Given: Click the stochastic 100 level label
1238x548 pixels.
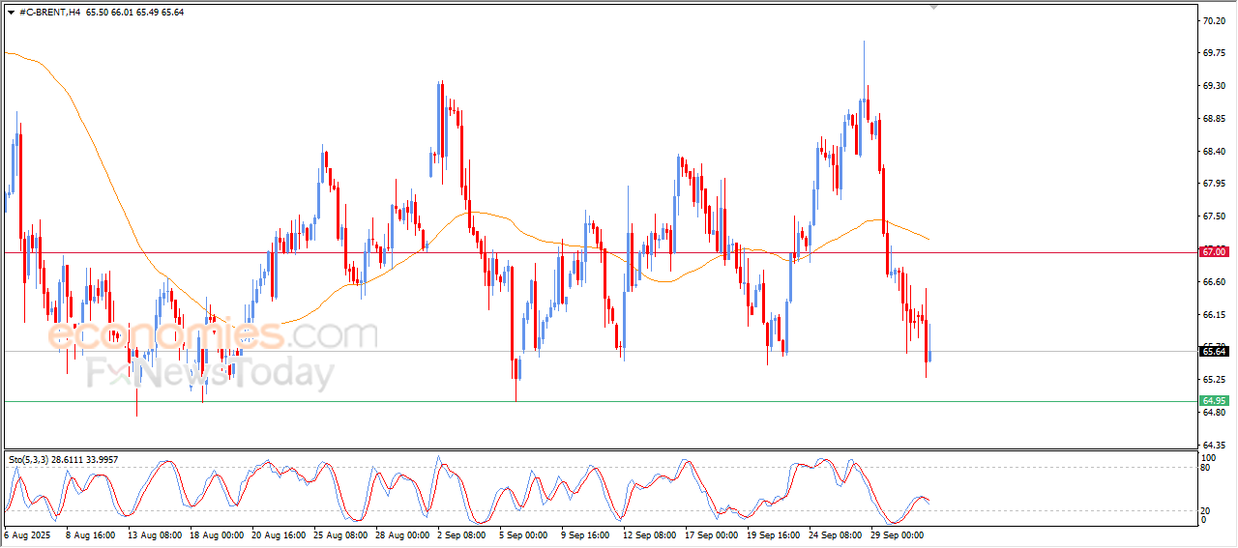Looking at the screenshot, I should pos(1207,457).
